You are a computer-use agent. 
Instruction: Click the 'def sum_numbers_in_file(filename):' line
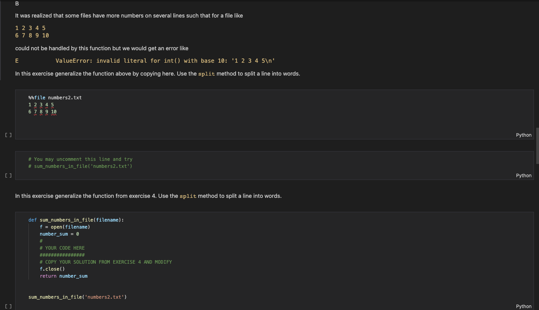[76, 220]
